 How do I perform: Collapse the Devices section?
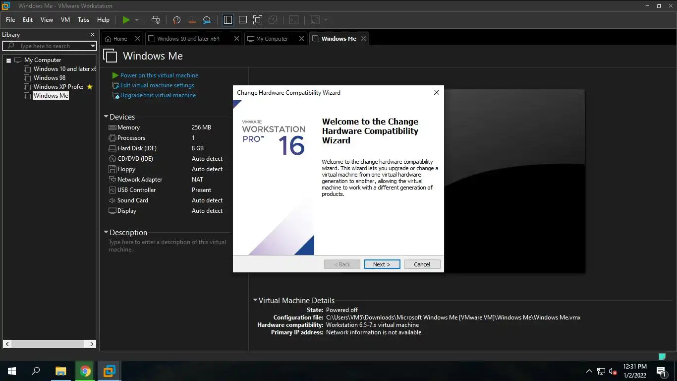tap(106, 117)
